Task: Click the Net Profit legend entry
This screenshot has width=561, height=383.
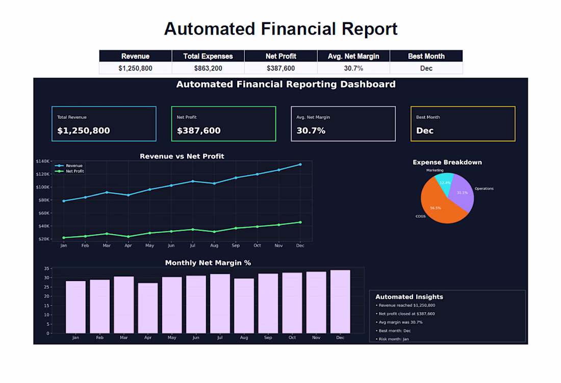Action: [69, 171]
